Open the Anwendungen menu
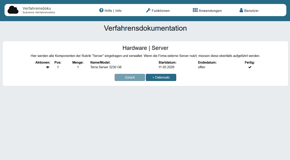The image size is (290, 160). (207, 10)
